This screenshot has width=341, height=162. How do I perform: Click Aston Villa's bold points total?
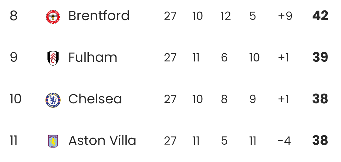pos(320,141)
